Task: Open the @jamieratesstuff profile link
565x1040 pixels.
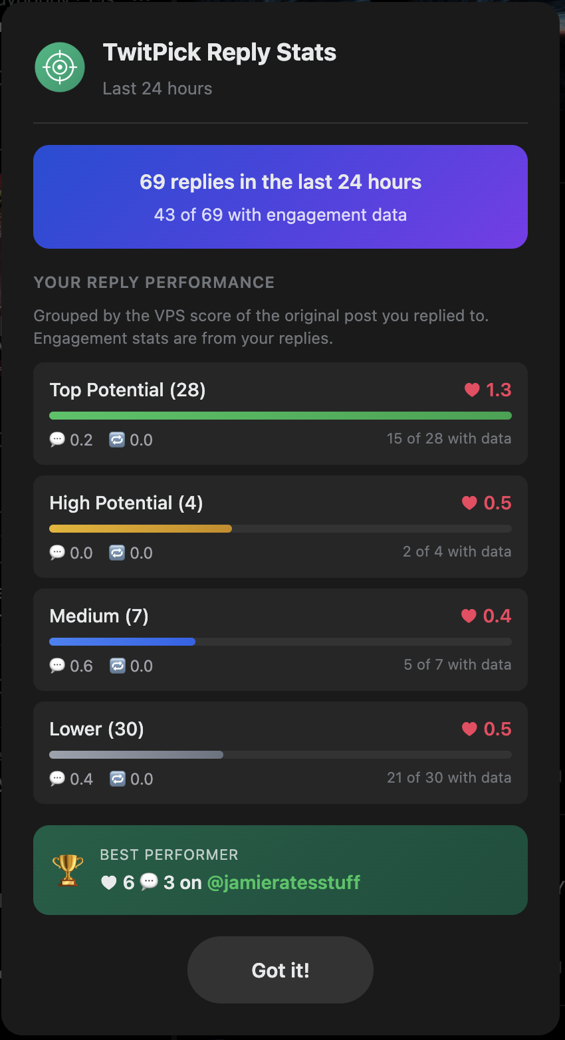Action: click(x=284, y=883)
